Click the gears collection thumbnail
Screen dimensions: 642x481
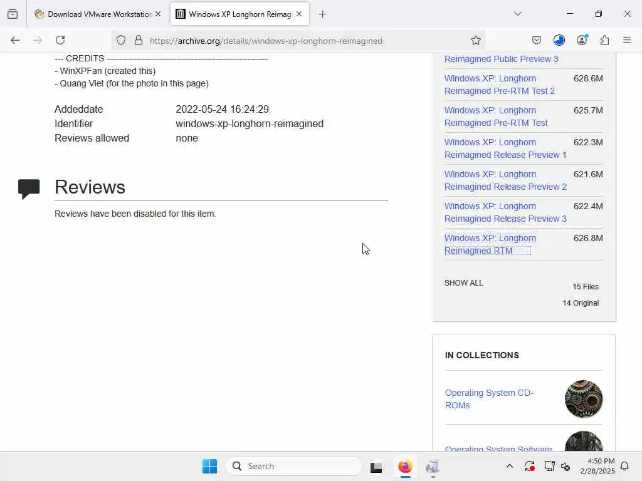[x=584, y=399]
